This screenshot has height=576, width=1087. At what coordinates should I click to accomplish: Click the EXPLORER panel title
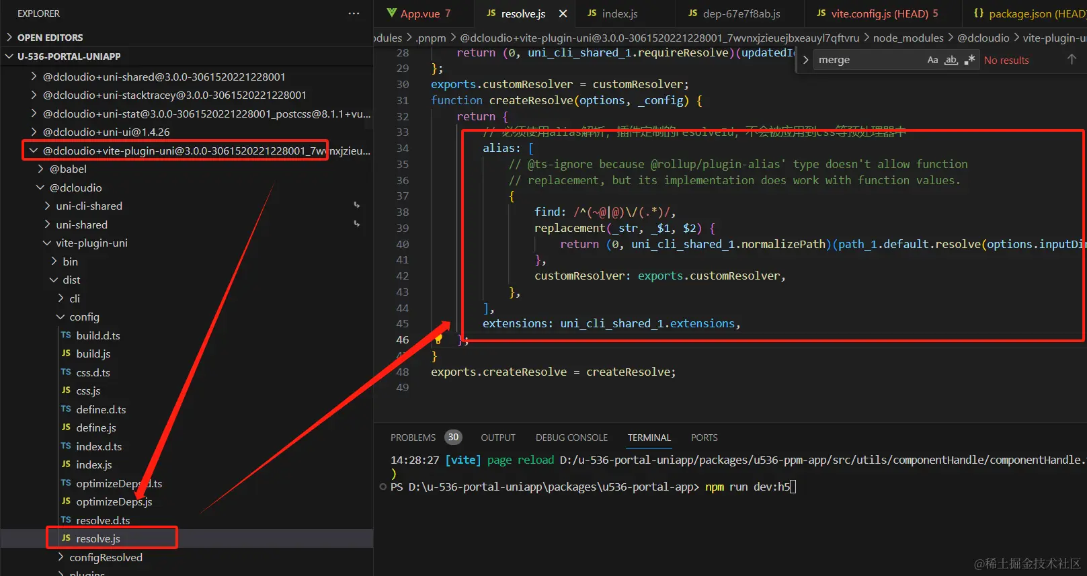tap(38, 13)
